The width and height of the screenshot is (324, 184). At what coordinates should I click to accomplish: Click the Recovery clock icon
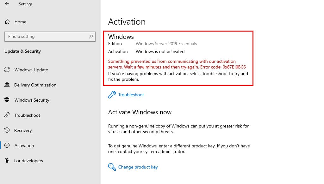[x=7, y=130]
